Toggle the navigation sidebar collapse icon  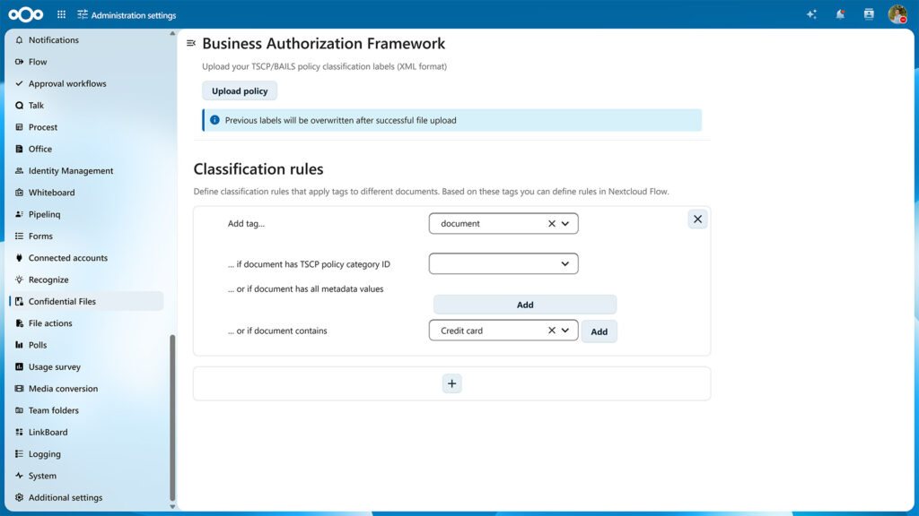(x=191, y=43)
